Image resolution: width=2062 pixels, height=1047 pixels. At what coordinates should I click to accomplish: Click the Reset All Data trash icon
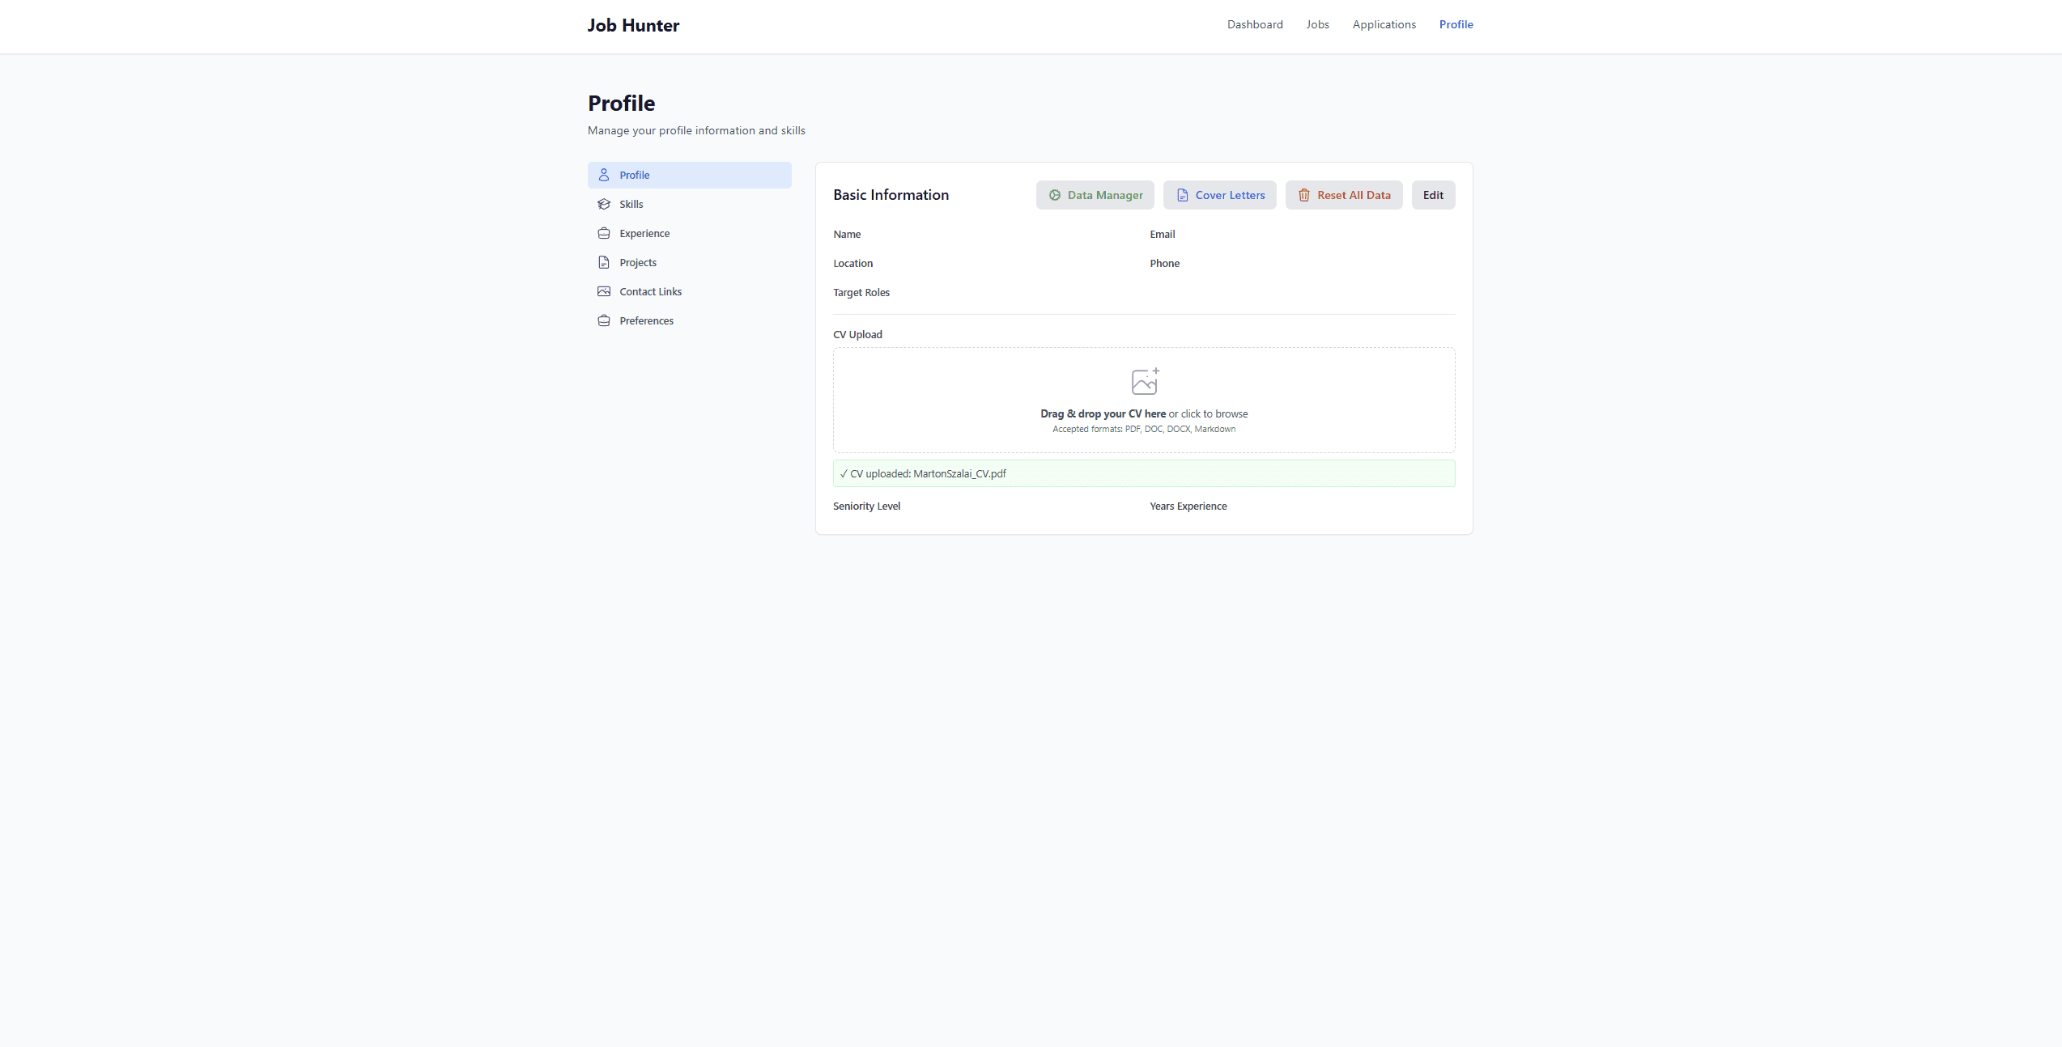click(1304, 195)
